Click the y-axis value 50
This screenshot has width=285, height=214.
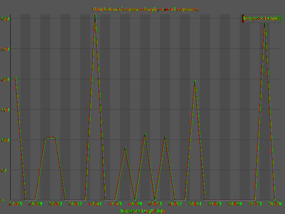click(4, 170)
